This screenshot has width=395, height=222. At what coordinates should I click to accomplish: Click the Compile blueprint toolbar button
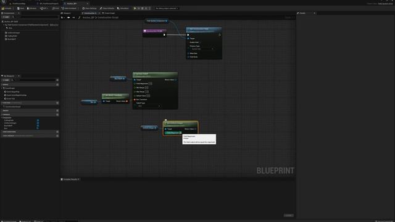tap(7, 8)
